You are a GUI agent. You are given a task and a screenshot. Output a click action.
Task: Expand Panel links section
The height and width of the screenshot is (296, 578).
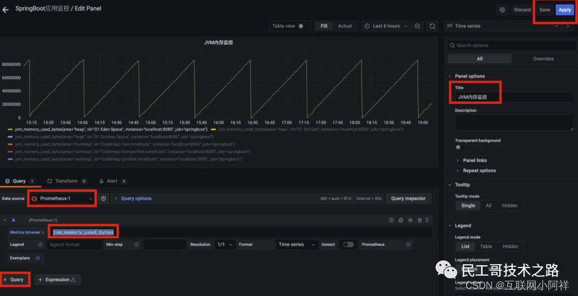coord(475,160)
